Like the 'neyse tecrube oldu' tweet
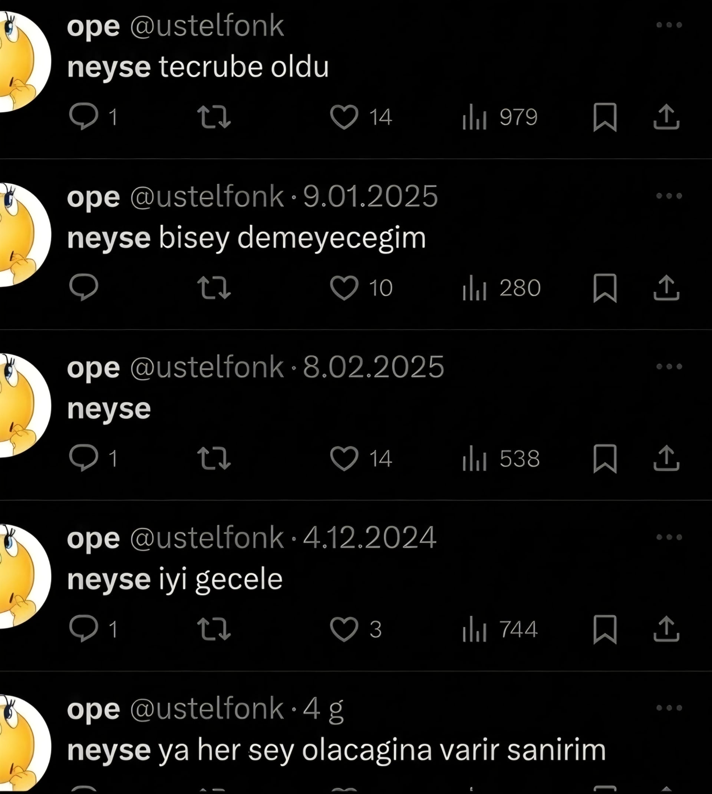The width and height of the screenshot is (712, 794). click(344, 117)
